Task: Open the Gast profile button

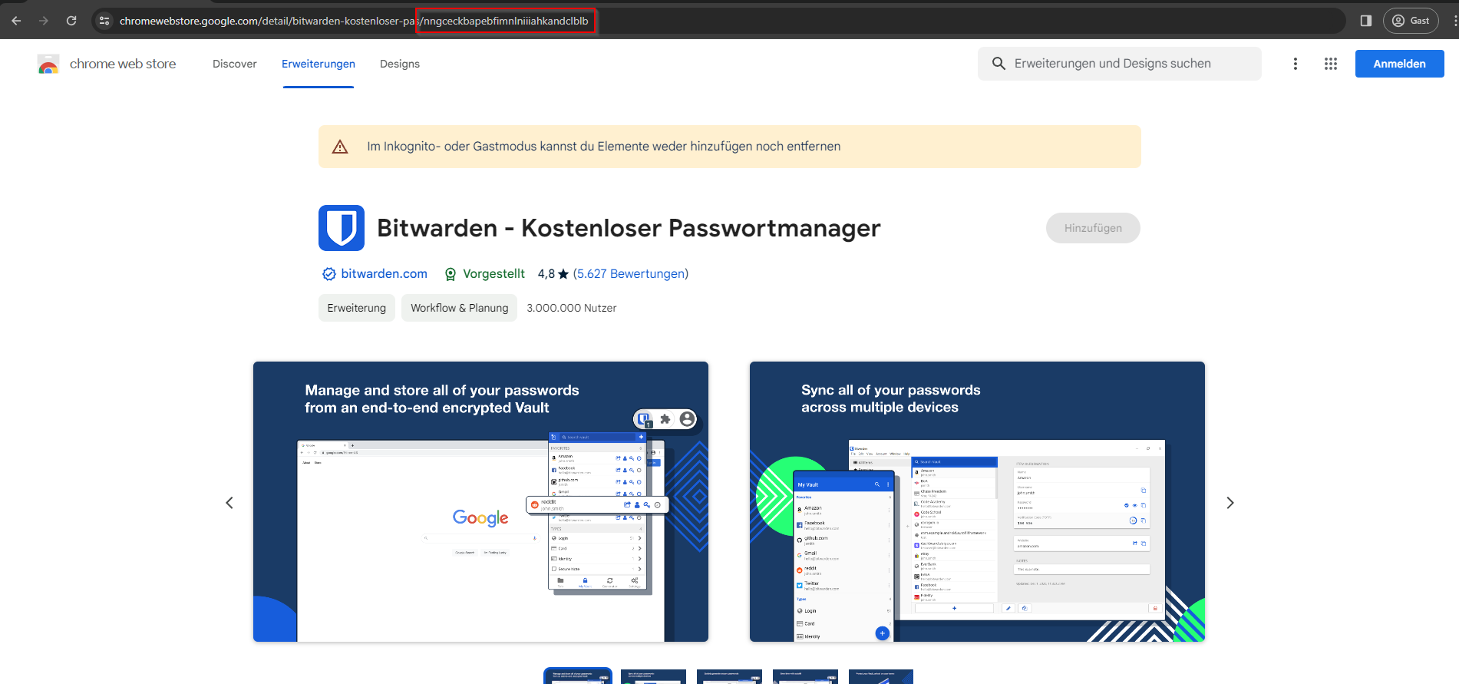Action: coord(1411,21)
